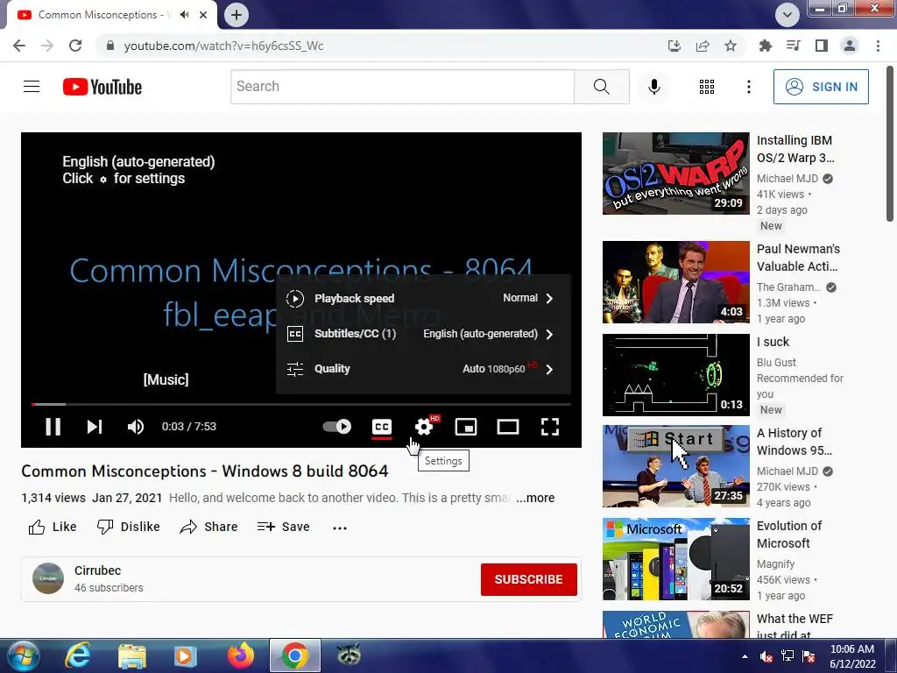Toggle Chrome side panel
This screenshot has height=673, width=897.
(822, 46)
